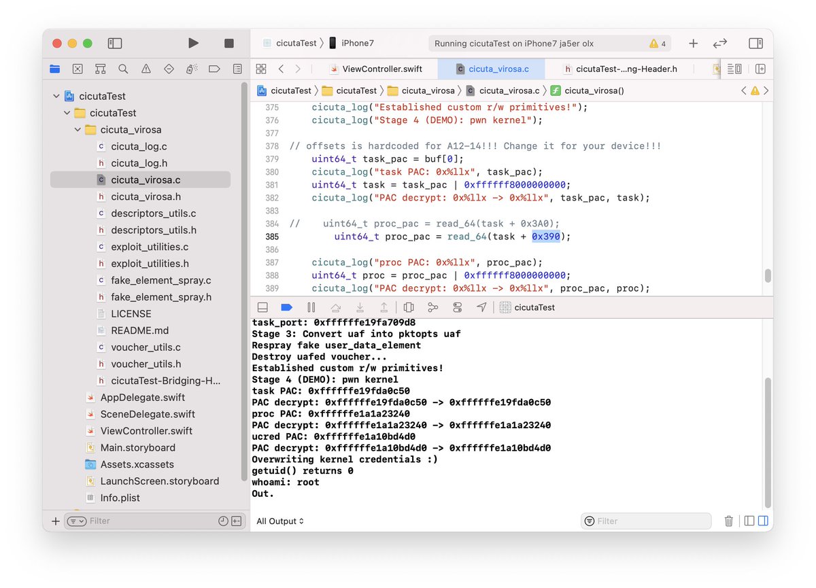
Task: Open the Report navigator
Action: pos(237,69)
